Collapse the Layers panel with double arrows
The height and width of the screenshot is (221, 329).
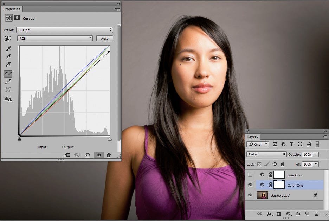325,131
